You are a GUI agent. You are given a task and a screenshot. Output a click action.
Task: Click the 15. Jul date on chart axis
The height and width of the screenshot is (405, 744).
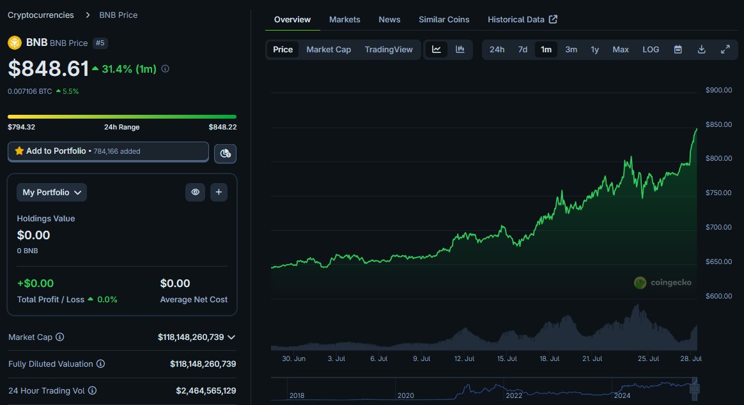(507, 358)
